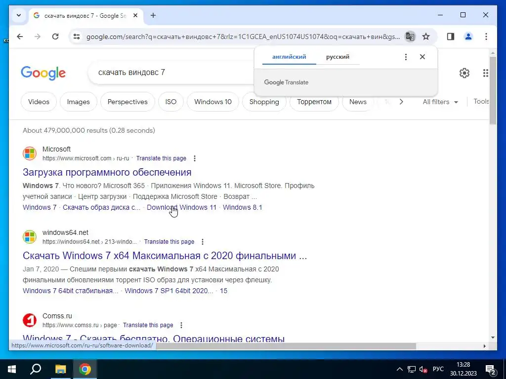Translate the Comss.ru result page
The width and height of the screenshot is (506, 379).
(x=148, y=325)
